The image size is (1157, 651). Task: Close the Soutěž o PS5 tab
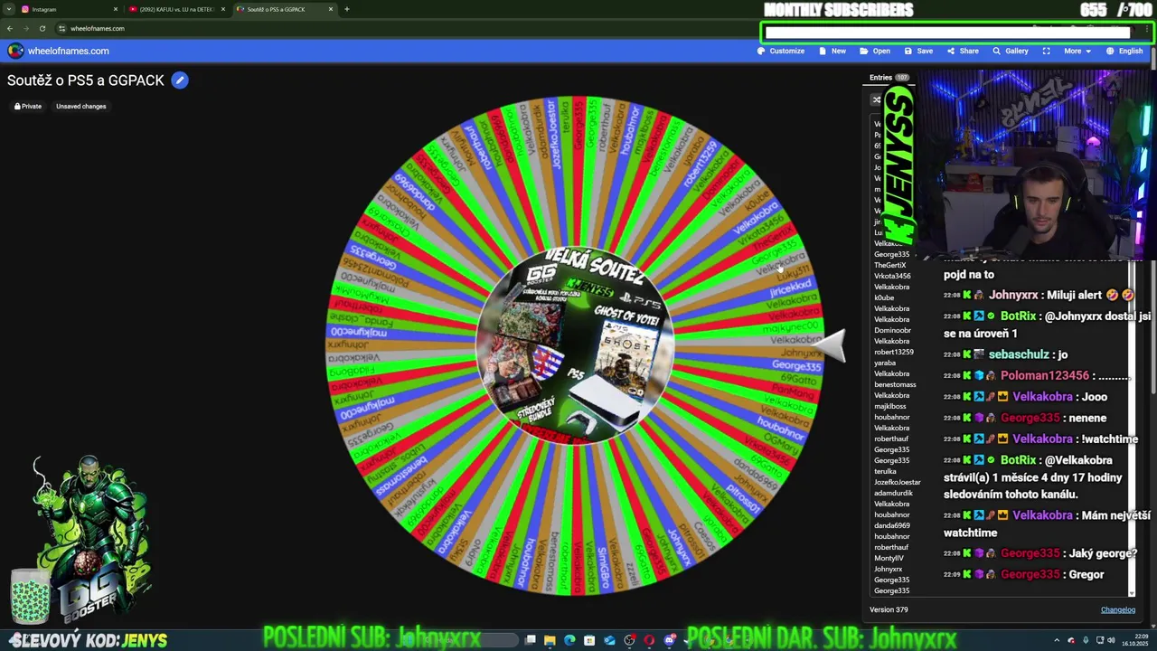(331, 9)
